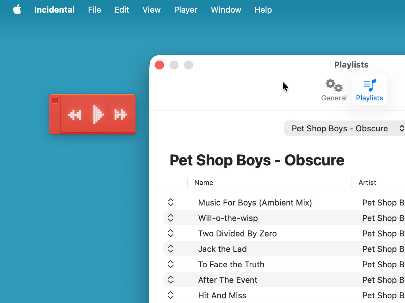The width and height of the screenshot is (405, 303).
Task: Select the Two Divided By Zero track row
Action: pyautogui.click(x=237, y=234)
